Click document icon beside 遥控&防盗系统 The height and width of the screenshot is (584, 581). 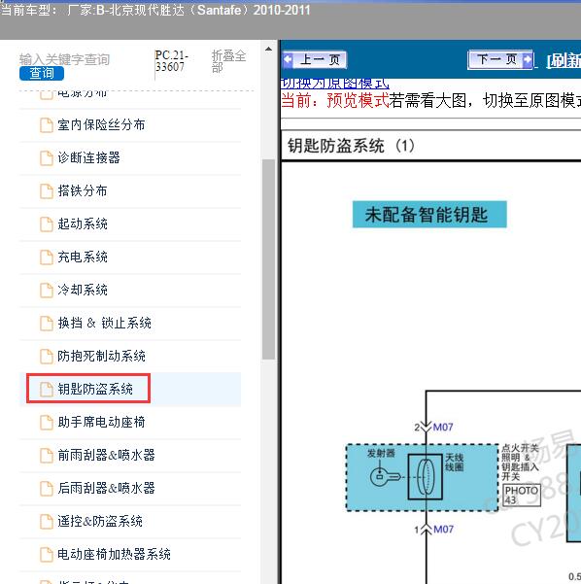pyautogui.click(x=47, y=521)
